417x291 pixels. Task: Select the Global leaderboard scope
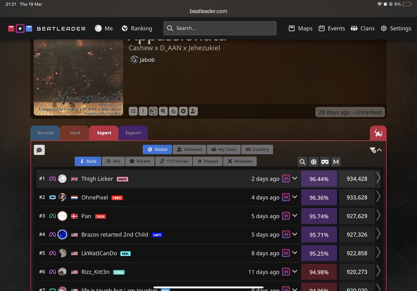pyautogui.click(x=158, y=149)
